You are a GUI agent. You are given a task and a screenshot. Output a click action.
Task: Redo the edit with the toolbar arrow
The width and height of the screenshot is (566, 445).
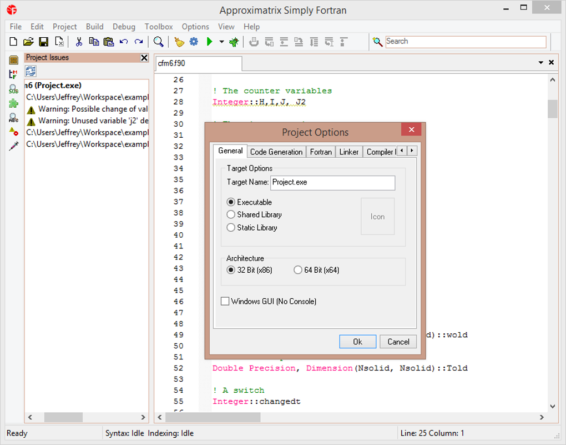pyautogui.click(x=139, y=42)
